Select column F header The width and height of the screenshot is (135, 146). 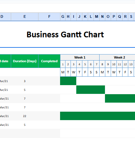(49, 17)
